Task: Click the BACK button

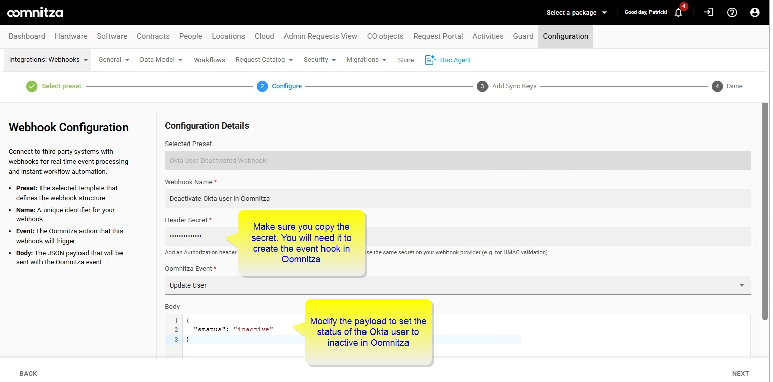Action: (28, 373)
